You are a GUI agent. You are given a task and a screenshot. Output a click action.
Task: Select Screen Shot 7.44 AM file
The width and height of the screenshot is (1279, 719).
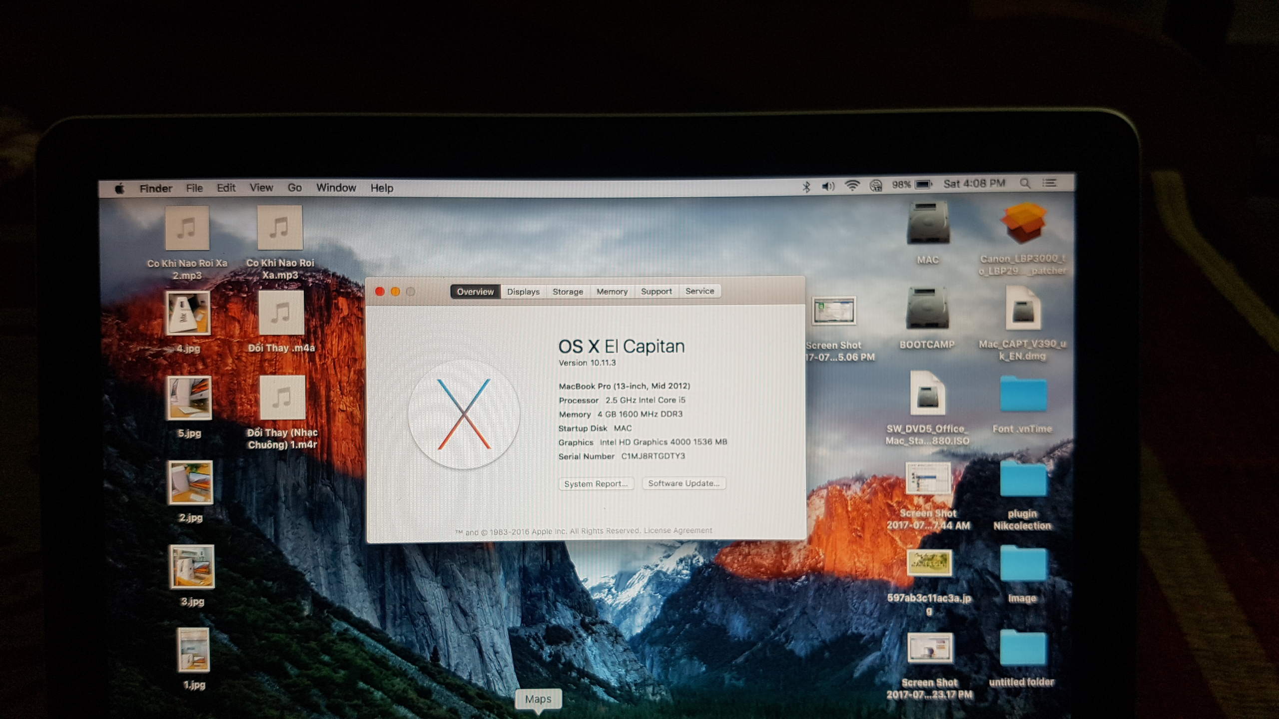[x=928, y=478]
